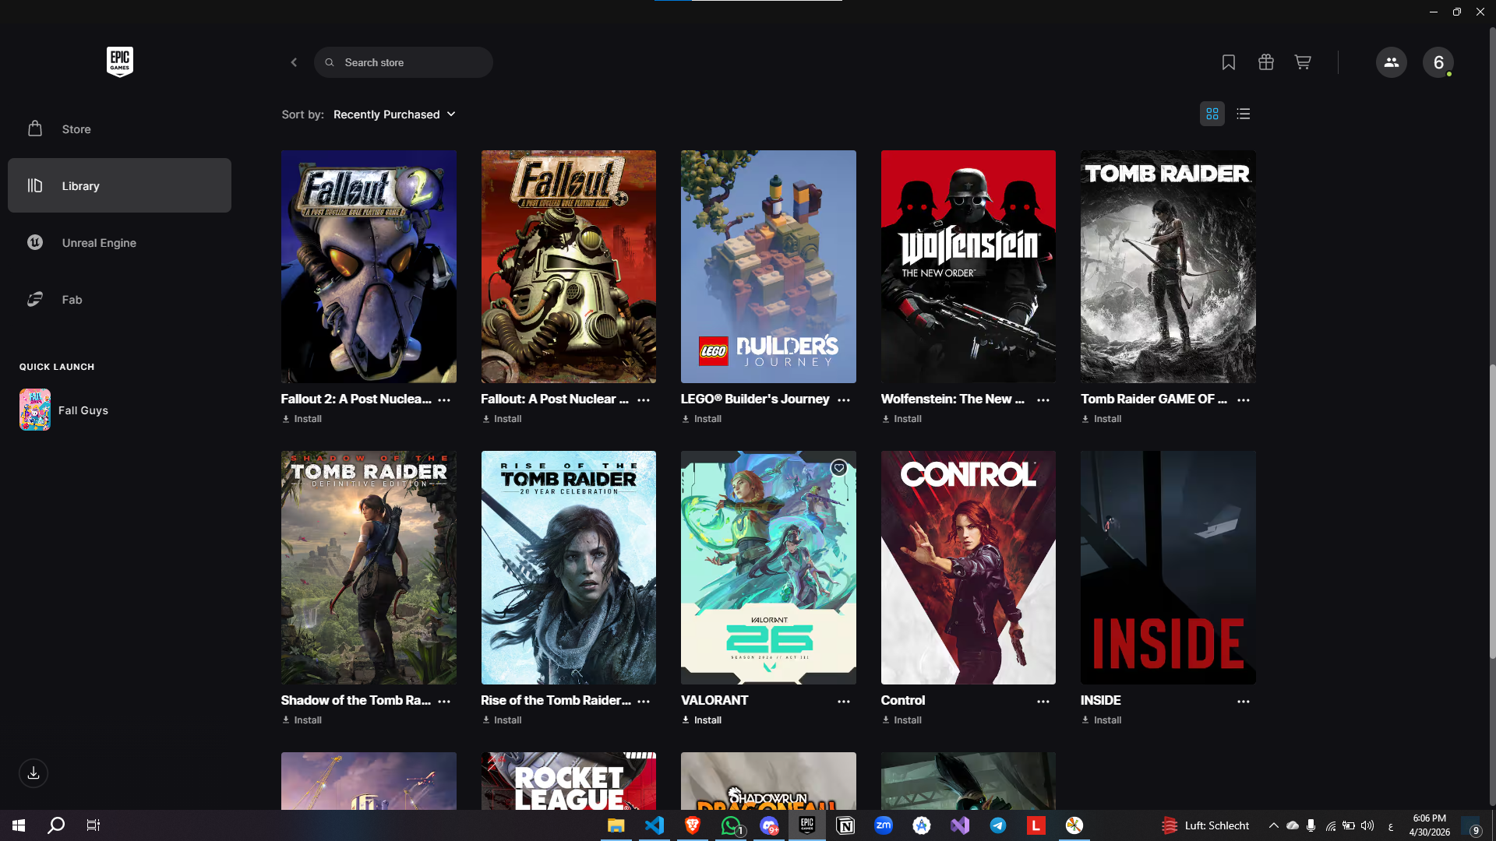Viewport: 1496px width, 841px height.
Task: Open more options for Rise of the Tomb Raider
Action: tap(644, 701)
